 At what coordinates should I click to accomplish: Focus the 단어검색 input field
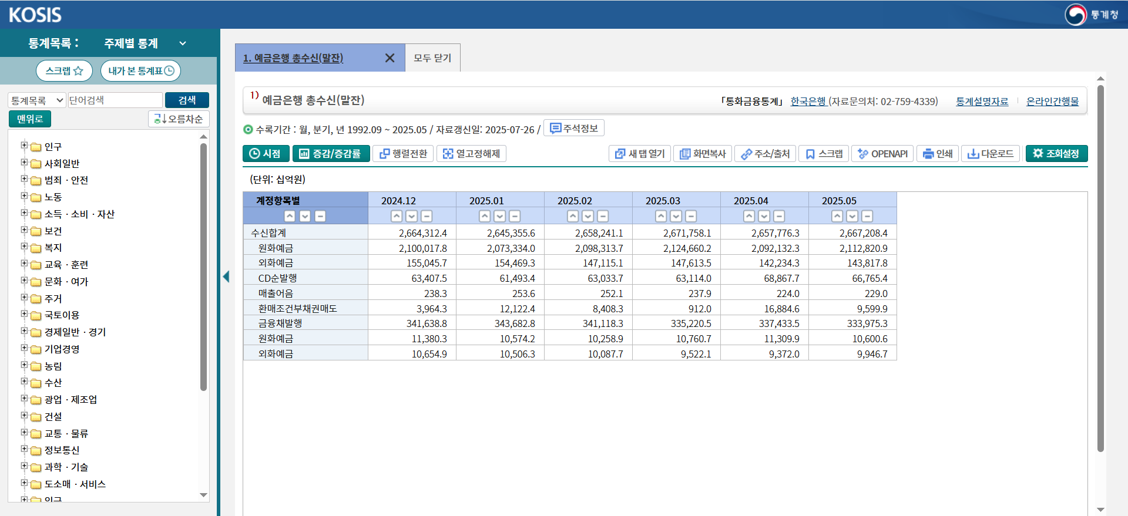115,100
